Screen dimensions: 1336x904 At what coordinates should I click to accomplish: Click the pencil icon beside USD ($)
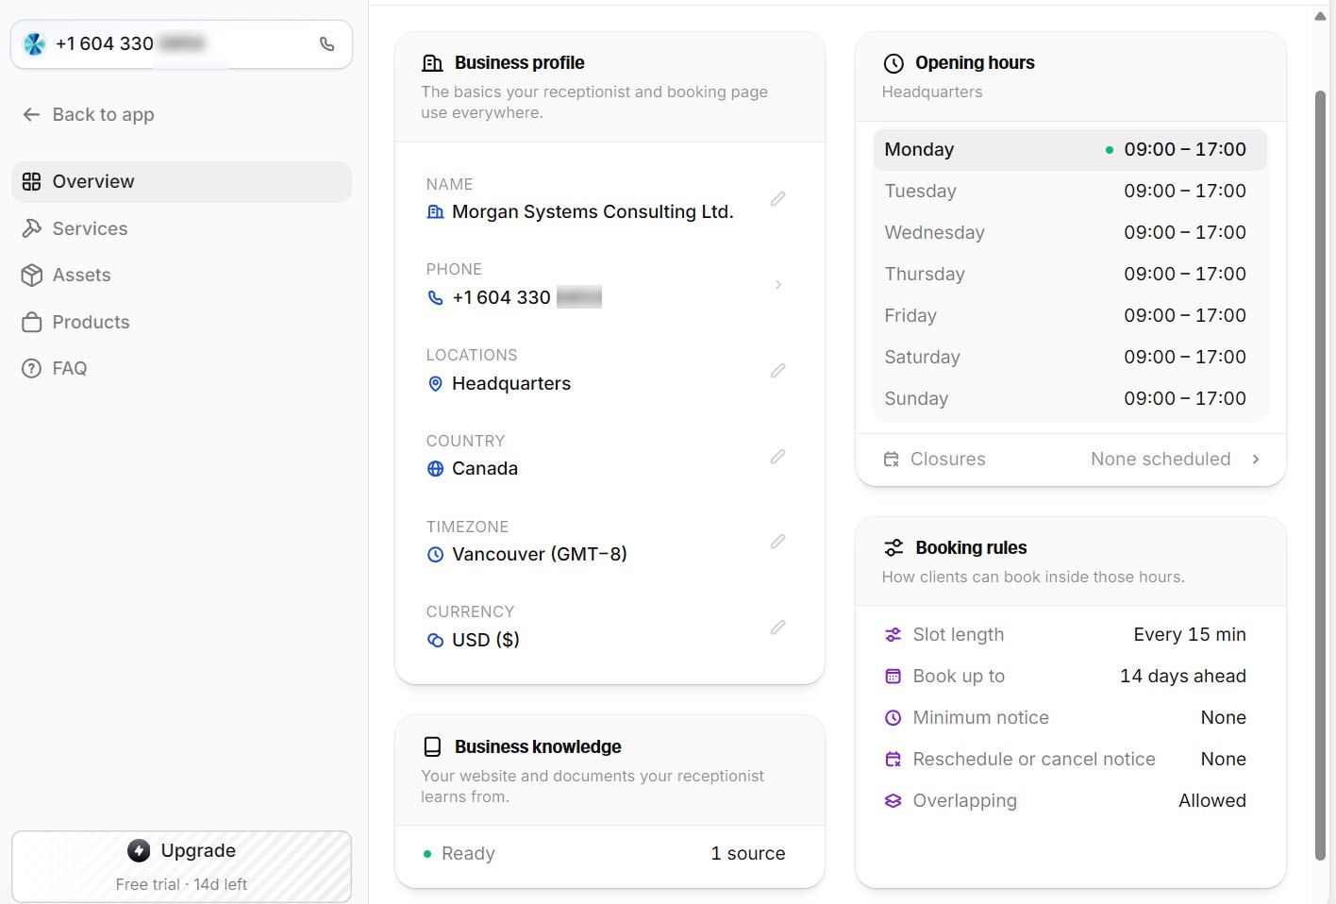coord(777,628)
